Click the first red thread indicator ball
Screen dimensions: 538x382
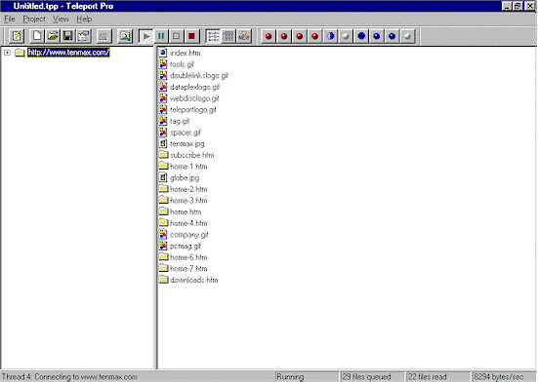[x=269, y=36]
